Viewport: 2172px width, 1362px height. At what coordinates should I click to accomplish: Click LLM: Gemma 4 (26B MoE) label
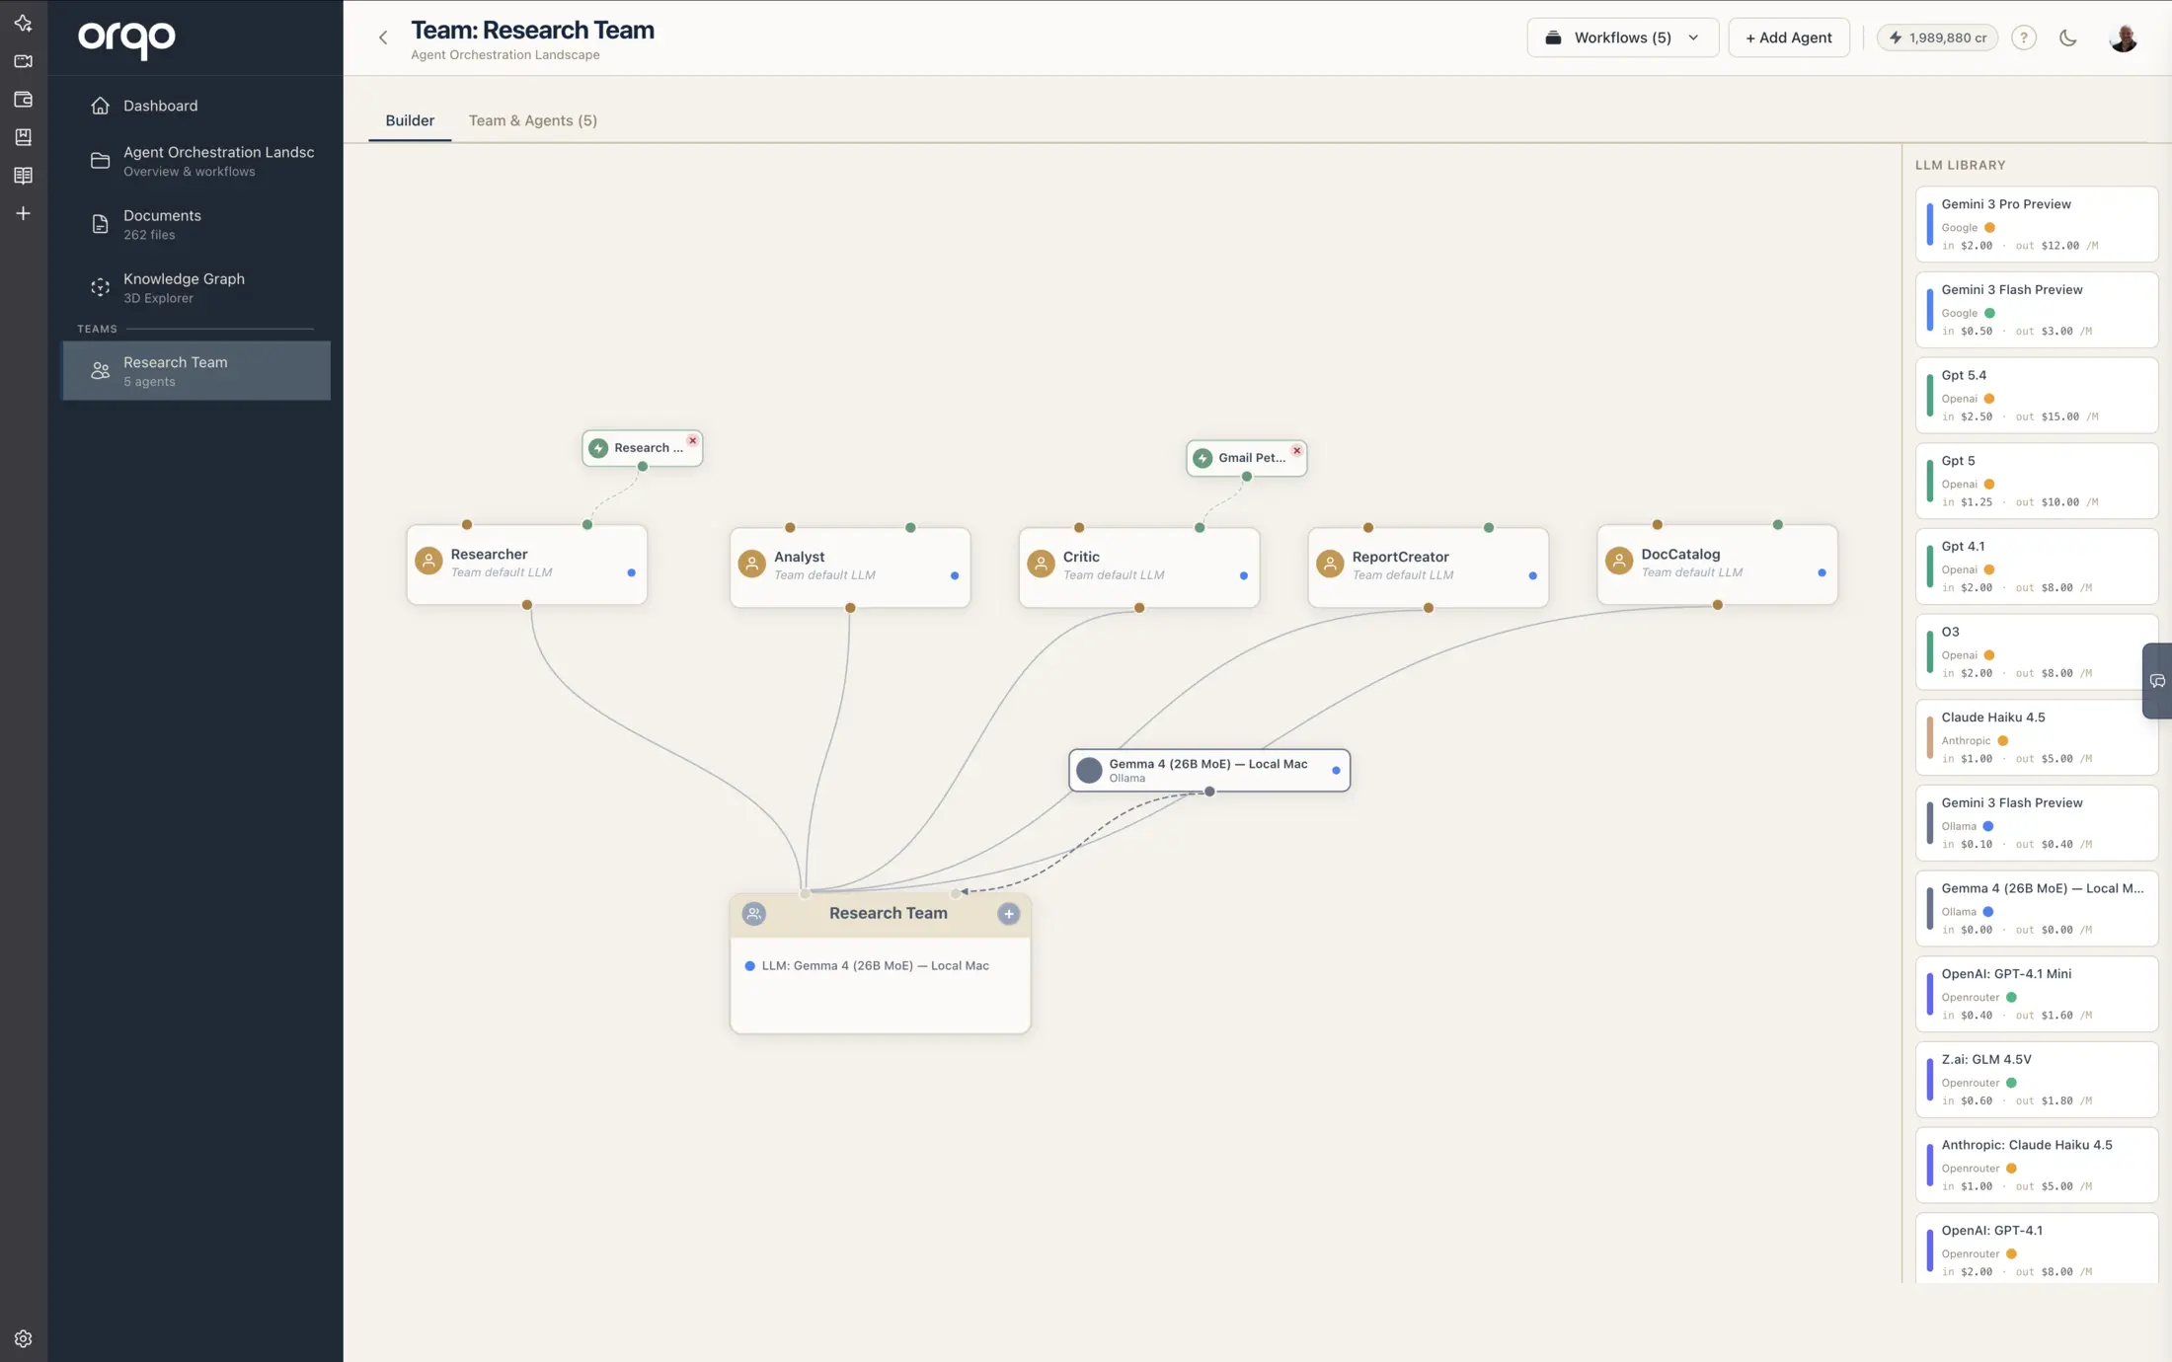[x=875, y=965]
